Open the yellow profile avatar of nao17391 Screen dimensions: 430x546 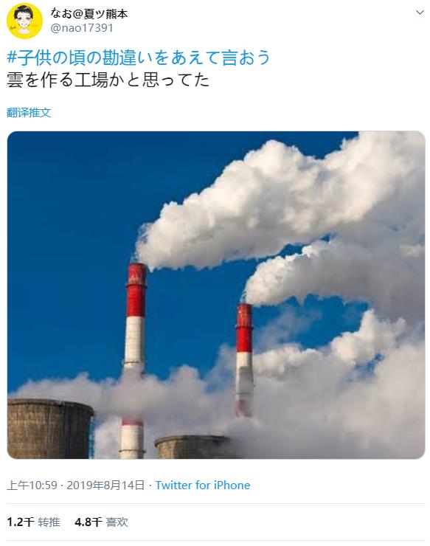24,21
